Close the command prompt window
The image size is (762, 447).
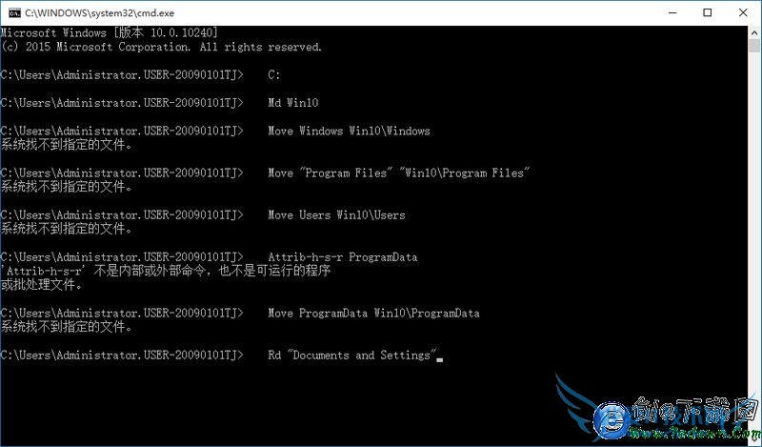point(743,13)
